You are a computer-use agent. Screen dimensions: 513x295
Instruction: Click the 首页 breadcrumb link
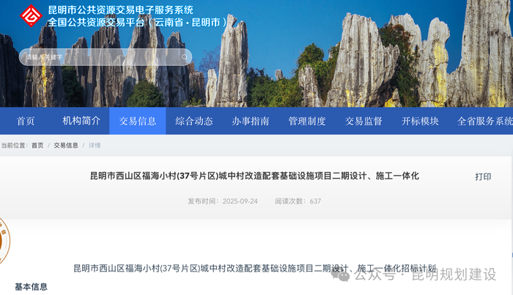point(37,146)
